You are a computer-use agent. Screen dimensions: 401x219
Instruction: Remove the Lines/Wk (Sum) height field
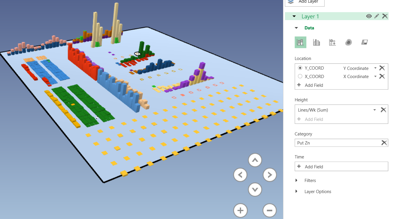point(384,110)
